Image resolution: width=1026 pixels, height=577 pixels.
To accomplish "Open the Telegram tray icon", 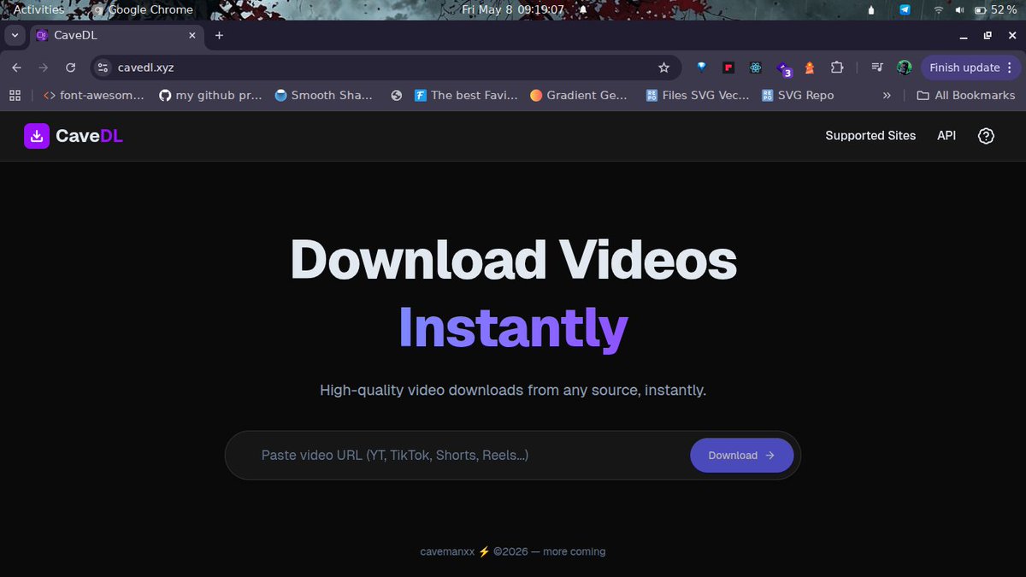I will (x=905, y=9).
